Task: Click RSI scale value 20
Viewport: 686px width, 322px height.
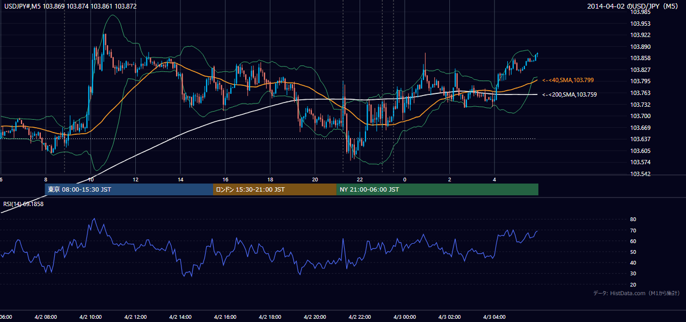Action: click(633, 284)
